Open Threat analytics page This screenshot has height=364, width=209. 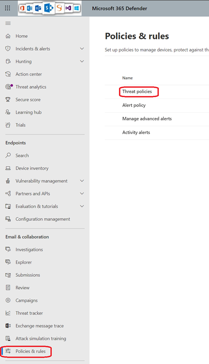click(31, 87)
